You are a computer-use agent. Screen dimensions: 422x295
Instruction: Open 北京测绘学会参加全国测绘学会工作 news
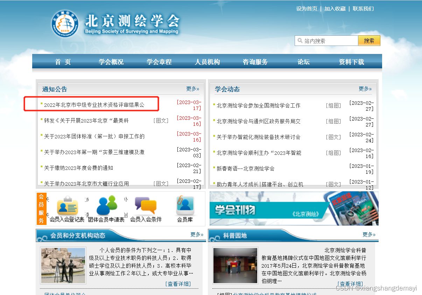coord(259,105)
